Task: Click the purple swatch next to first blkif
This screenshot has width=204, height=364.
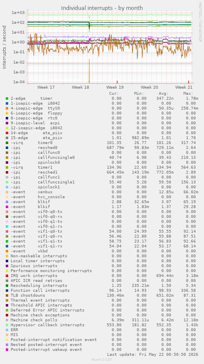Action: coord(7,202)
